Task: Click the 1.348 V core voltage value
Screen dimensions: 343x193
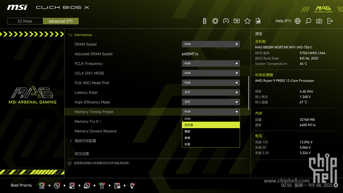Action: pyautogui.click(x=305, y=97)
